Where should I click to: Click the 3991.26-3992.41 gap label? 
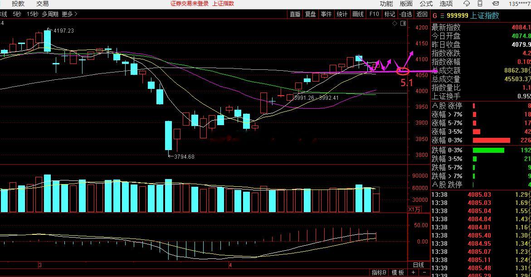(x=317, y=98)
